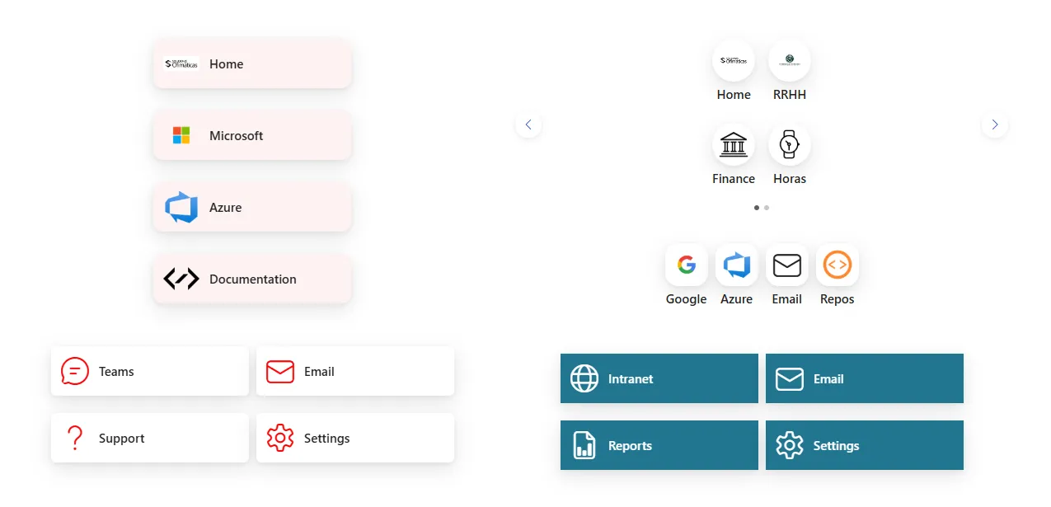Open the Email envelope icon

tap(786, 265)
